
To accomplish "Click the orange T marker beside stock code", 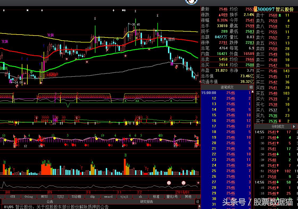I will click(x=255, y=9).
